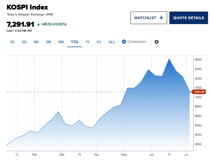This screenshot has width=213, height=164.
Task: Select the 5D time range
Action: 24,42
